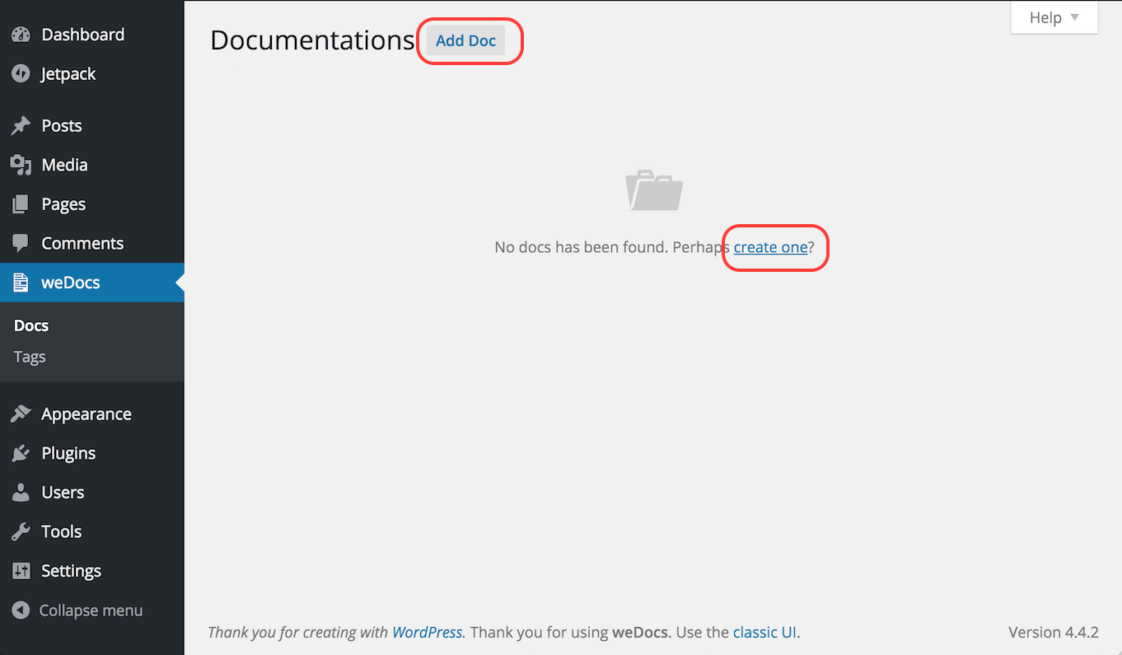Open Comments via the speech bubble icon
This screenshot has height=655, width=1122.
point(20,243)
